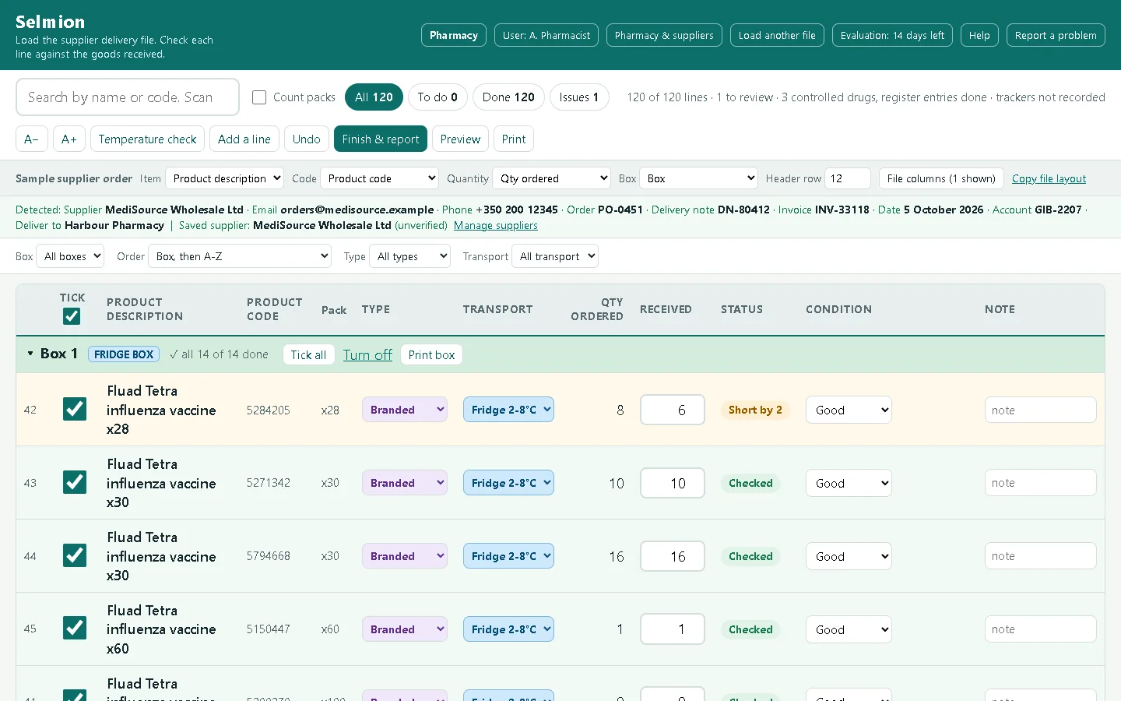The width and height of the screenshot is (1121, 701).
Task: Click the search by name or code field
Action: 128,97
